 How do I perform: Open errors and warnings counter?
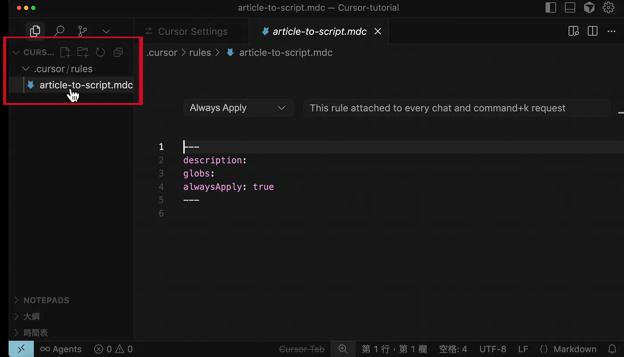point(113,349)
